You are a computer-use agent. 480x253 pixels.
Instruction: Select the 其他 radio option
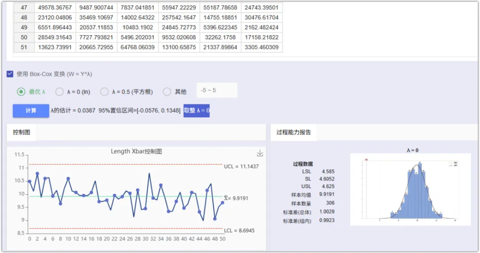point(167,92)
